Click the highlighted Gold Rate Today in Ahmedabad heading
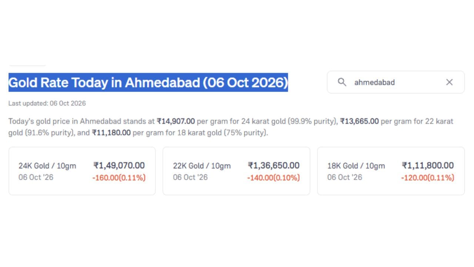Image resolution: width=474 pixels, height=267 pixels. tap(148, 82)
